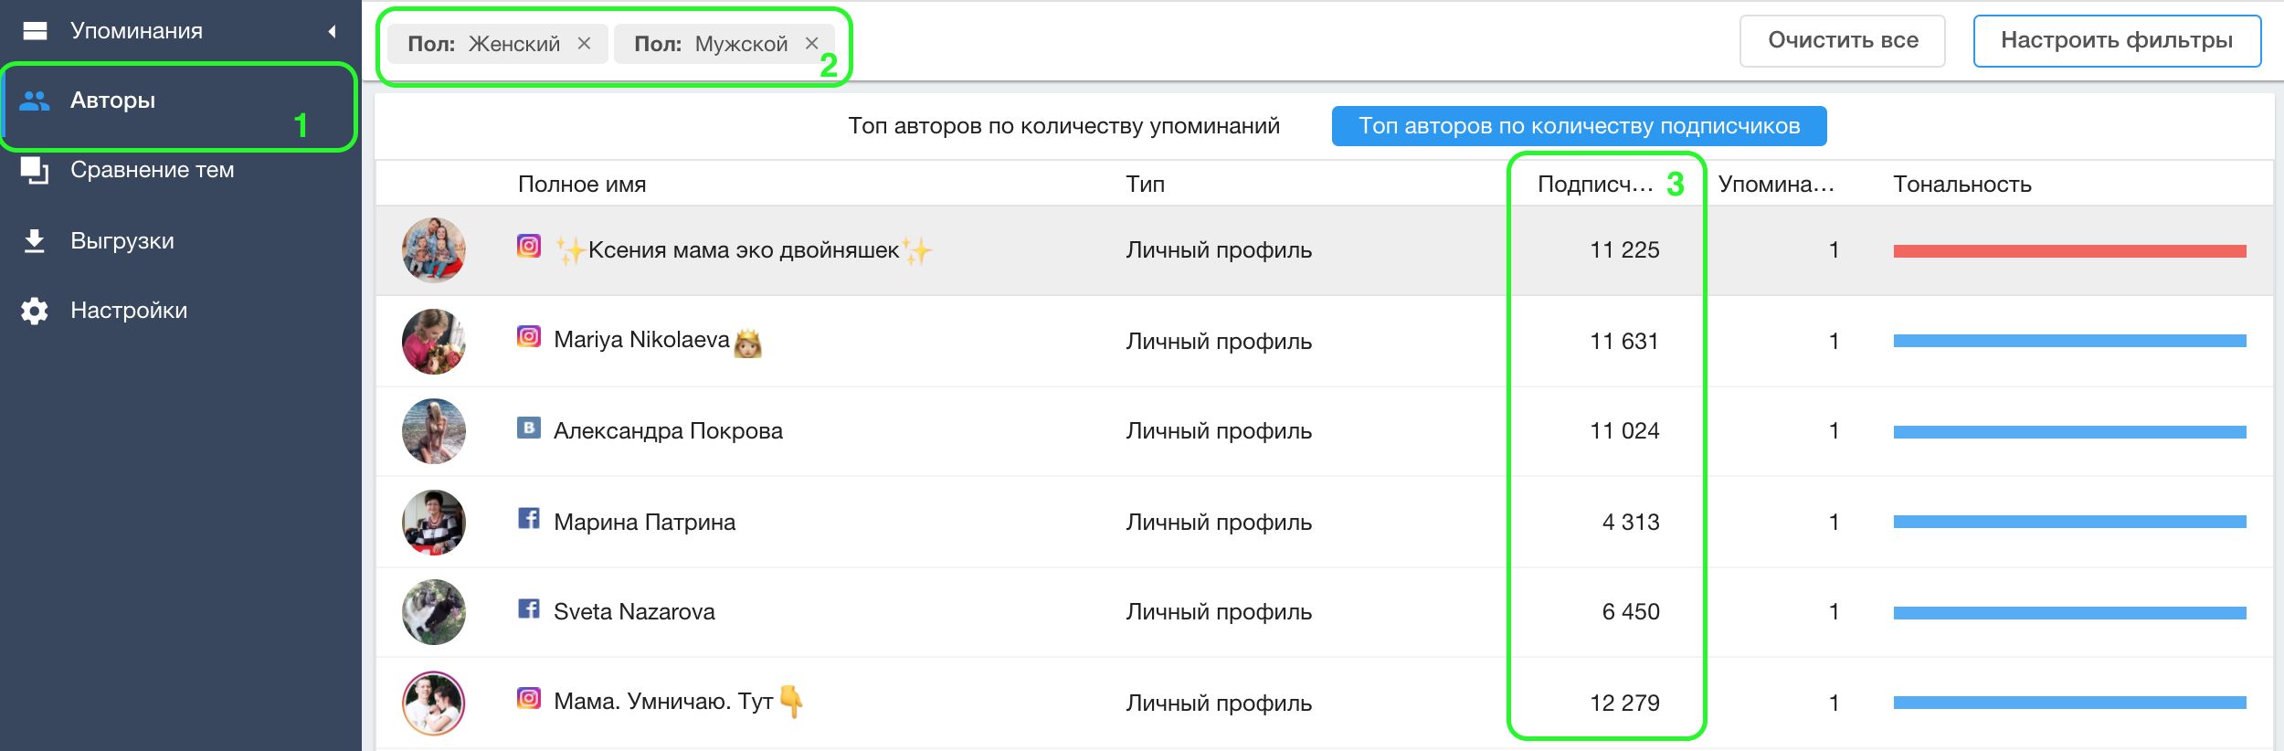Open the Настройки gear icon
This screenshot has height=751, width=2284.
[x=35, y=311]
